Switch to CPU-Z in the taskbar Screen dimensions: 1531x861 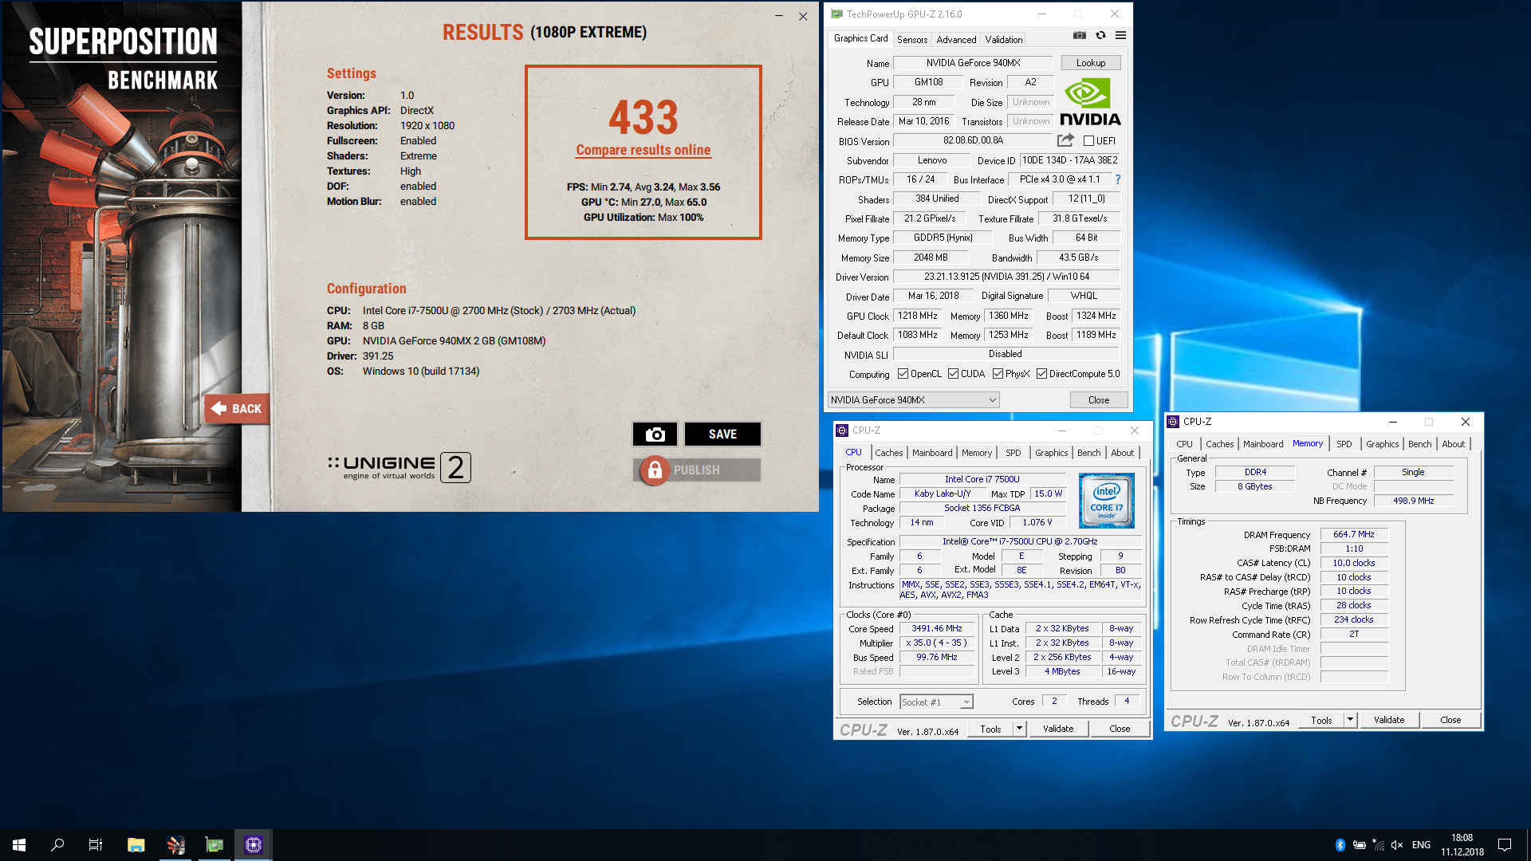coord(254,845)
